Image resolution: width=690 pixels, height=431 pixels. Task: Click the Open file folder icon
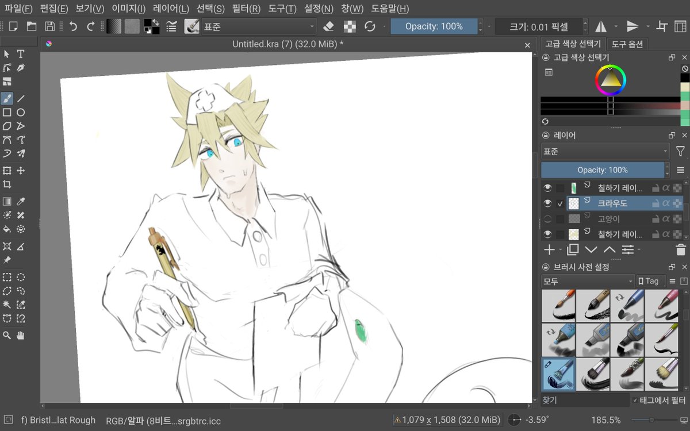pyautogui.click(x=32, y=26)
